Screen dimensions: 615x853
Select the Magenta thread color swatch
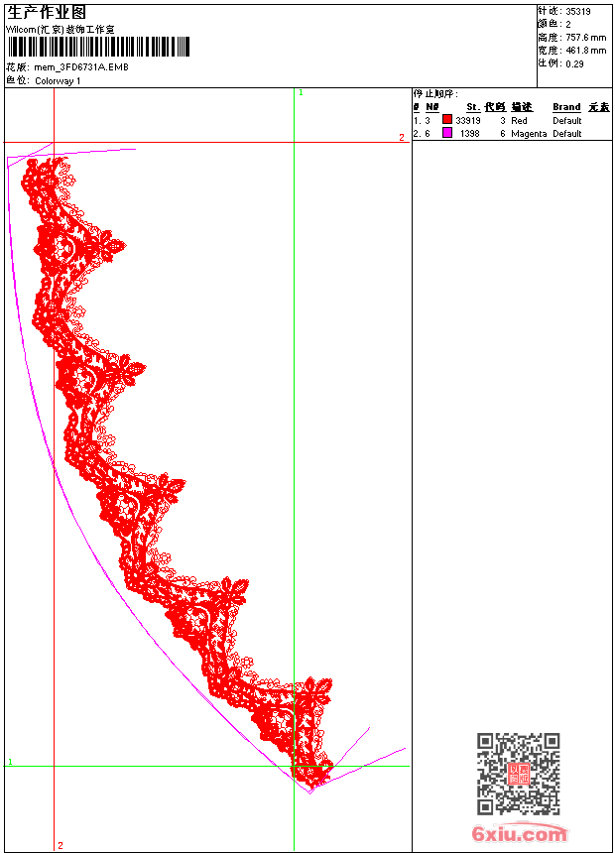click(447, 132)
